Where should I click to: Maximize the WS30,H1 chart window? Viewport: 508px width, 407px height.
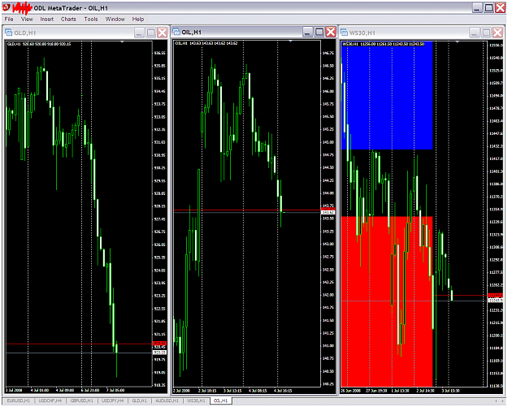[x=486, y=32]
